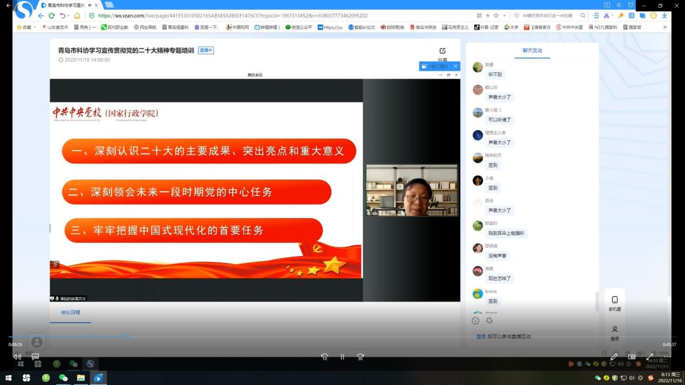
Task: Skip forward 30 seconds in playback
Action: [x=360, y=357]
